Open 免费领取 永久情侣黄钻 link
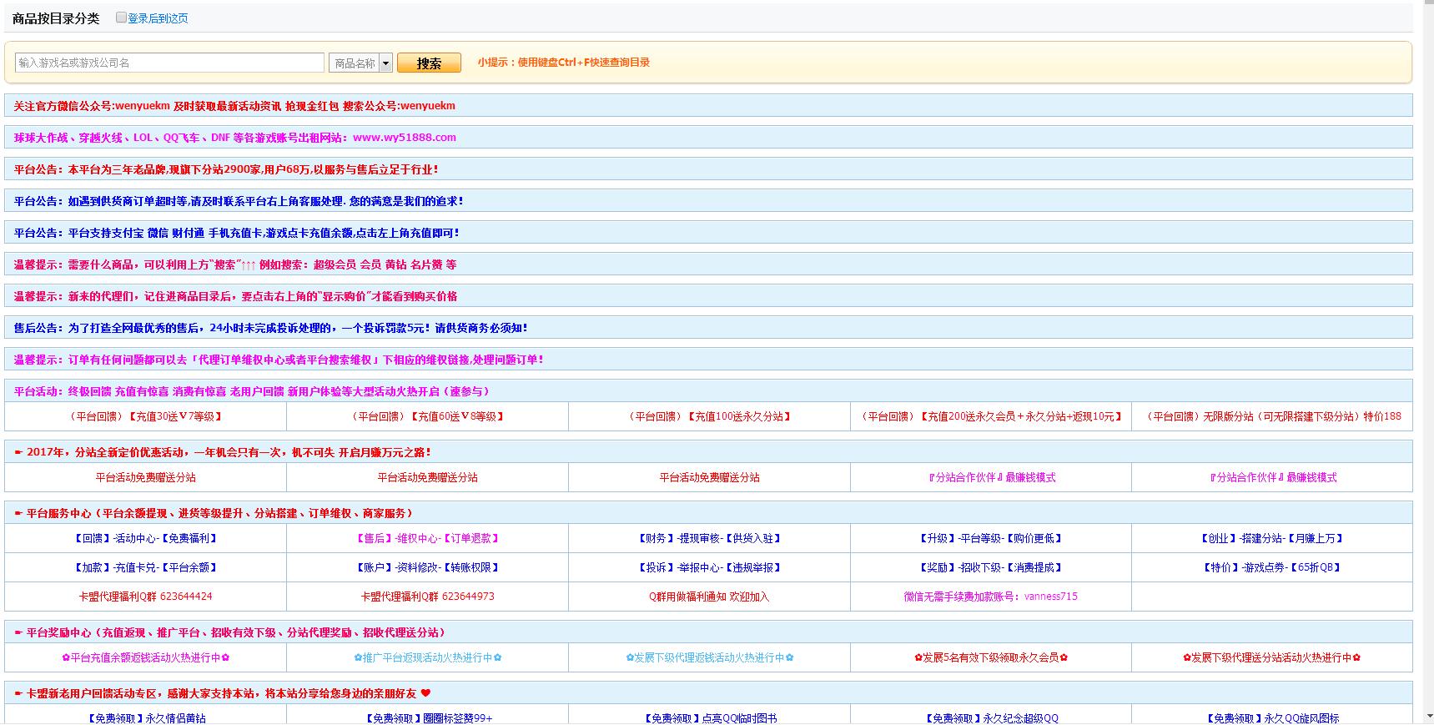The image size is (1434, 725). [x=146, y=717]
